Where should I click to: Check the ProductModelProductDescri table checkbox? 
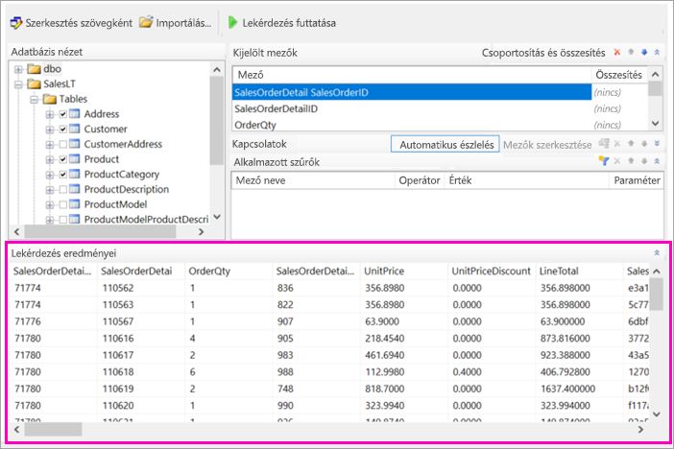coord(63,220)
